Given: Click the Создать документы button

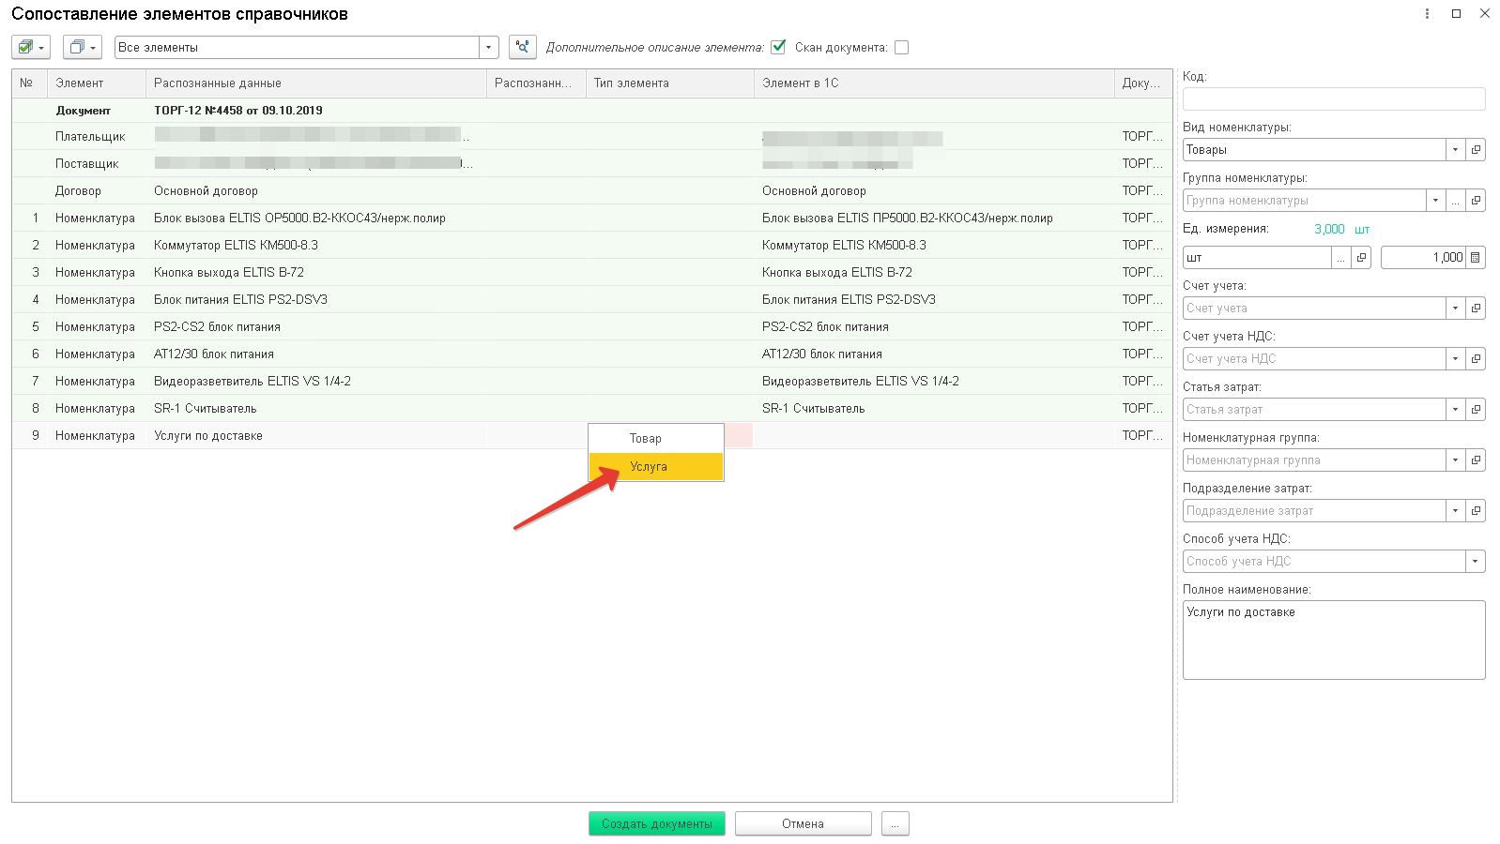Looking at the screenshot, I should [657, 823].
